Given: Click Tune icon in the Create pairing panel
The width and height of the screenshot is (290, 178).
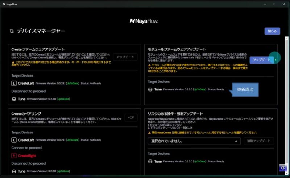Looking at the screenshot, I should (14, 171).
